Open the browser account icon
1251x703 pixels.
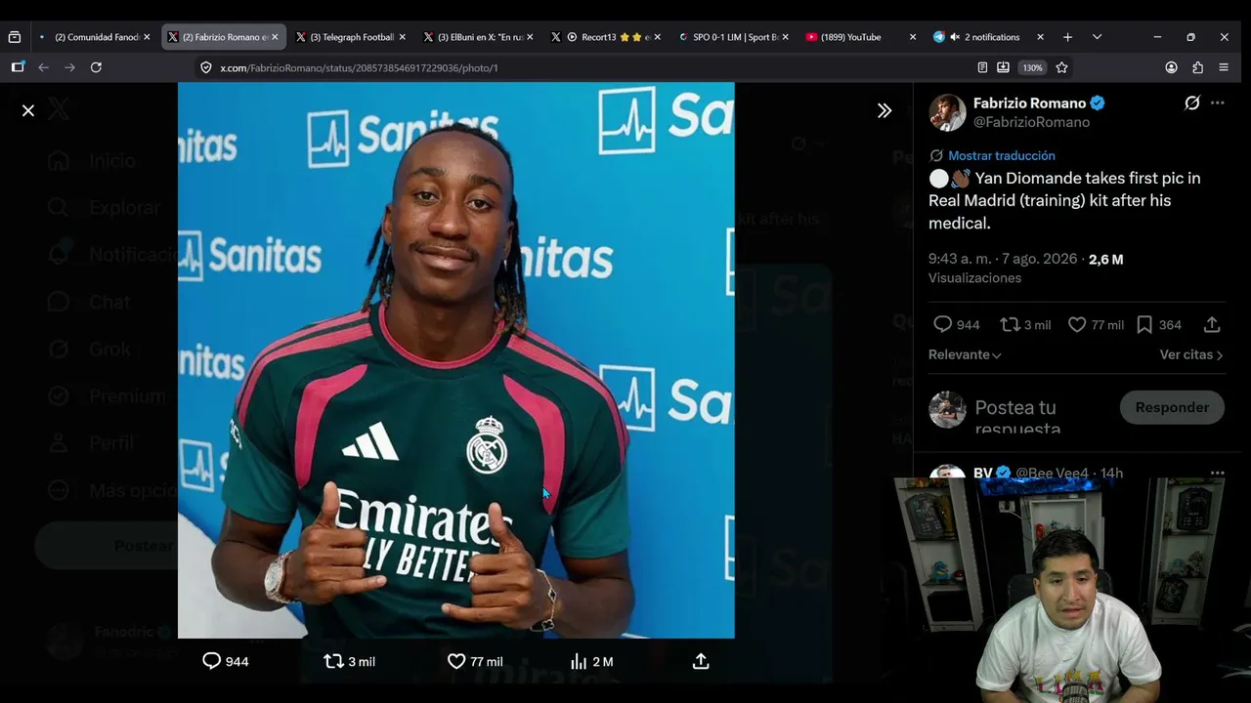1171,67
